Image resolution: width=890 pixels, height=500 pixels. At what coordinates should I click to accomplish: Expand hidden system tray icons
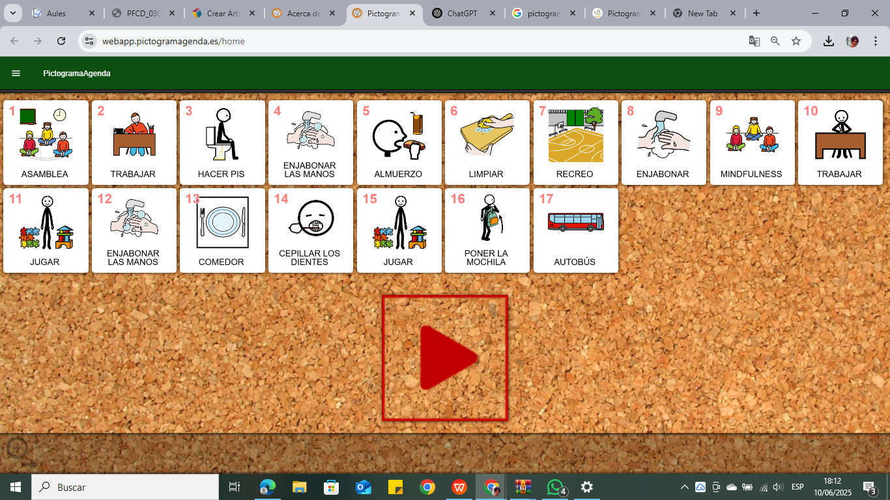[685, 486]
